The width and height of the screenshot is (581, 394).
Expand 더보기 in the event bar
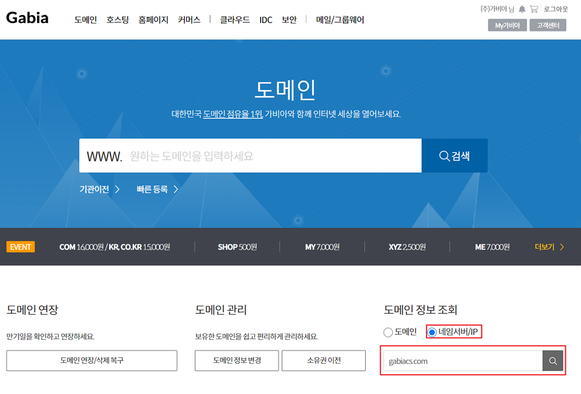click(549, 247)
